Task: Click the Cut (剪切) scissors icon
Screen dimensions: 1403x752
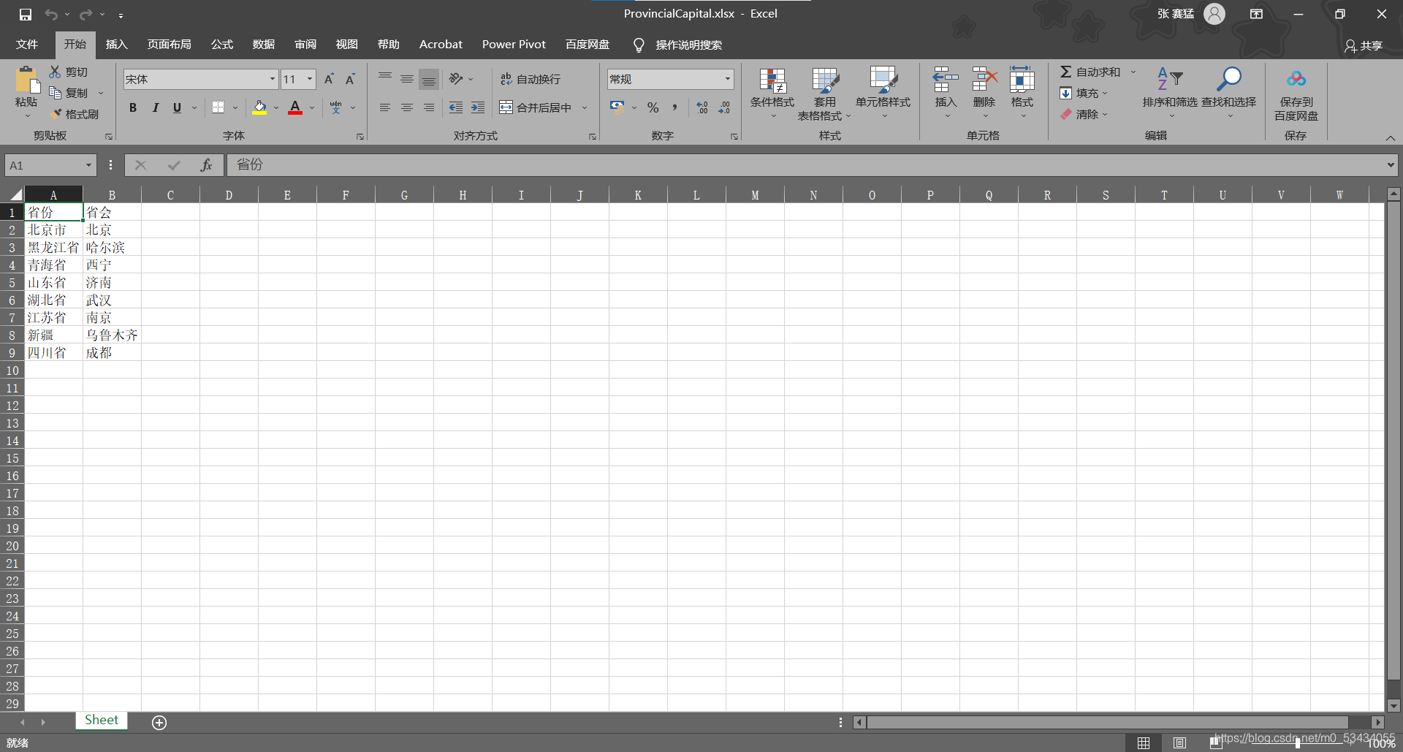Action: coord(55,72)
